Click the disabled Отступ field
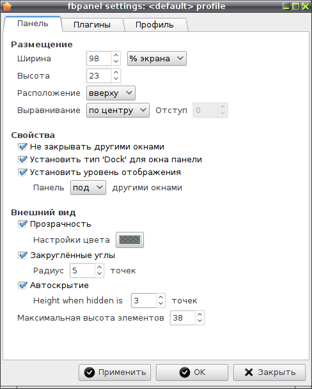Screen dimensions: 312x389 [x=206, y=110]
